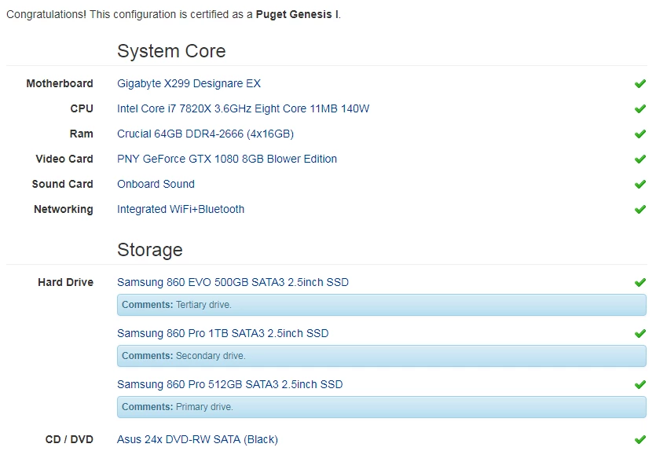Click Integrated WiFi+Bluetooth link

click(x=181, y=209)
